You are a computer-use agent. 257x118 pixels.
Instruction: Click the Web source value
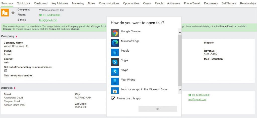6,62
